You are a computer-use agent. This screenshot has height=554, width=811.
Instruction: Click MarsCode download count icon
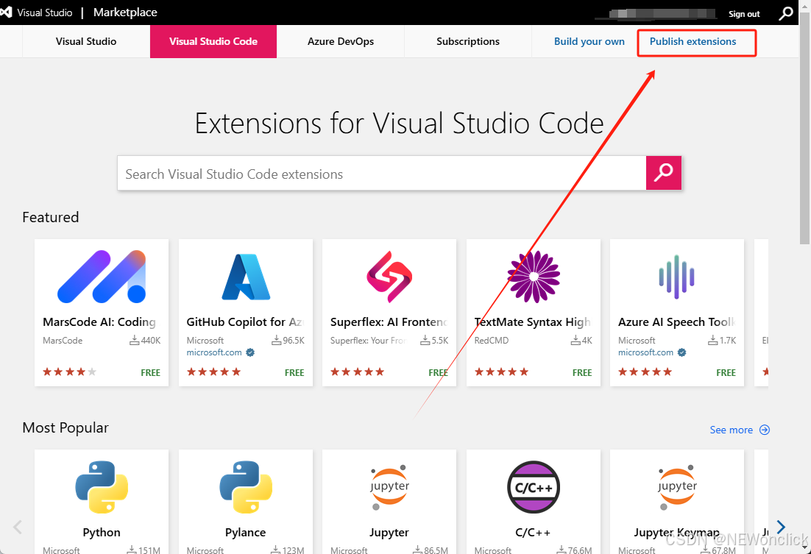point(135,340)
